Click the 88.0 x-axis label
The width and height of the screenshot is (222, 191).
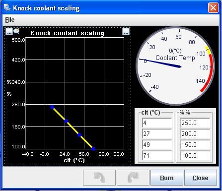point(104,154)
